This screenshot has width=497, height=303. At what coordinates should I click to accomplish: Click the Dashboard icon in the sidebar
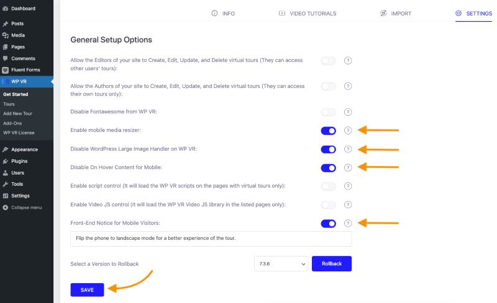pyautogui.click(x=6, y=9)
